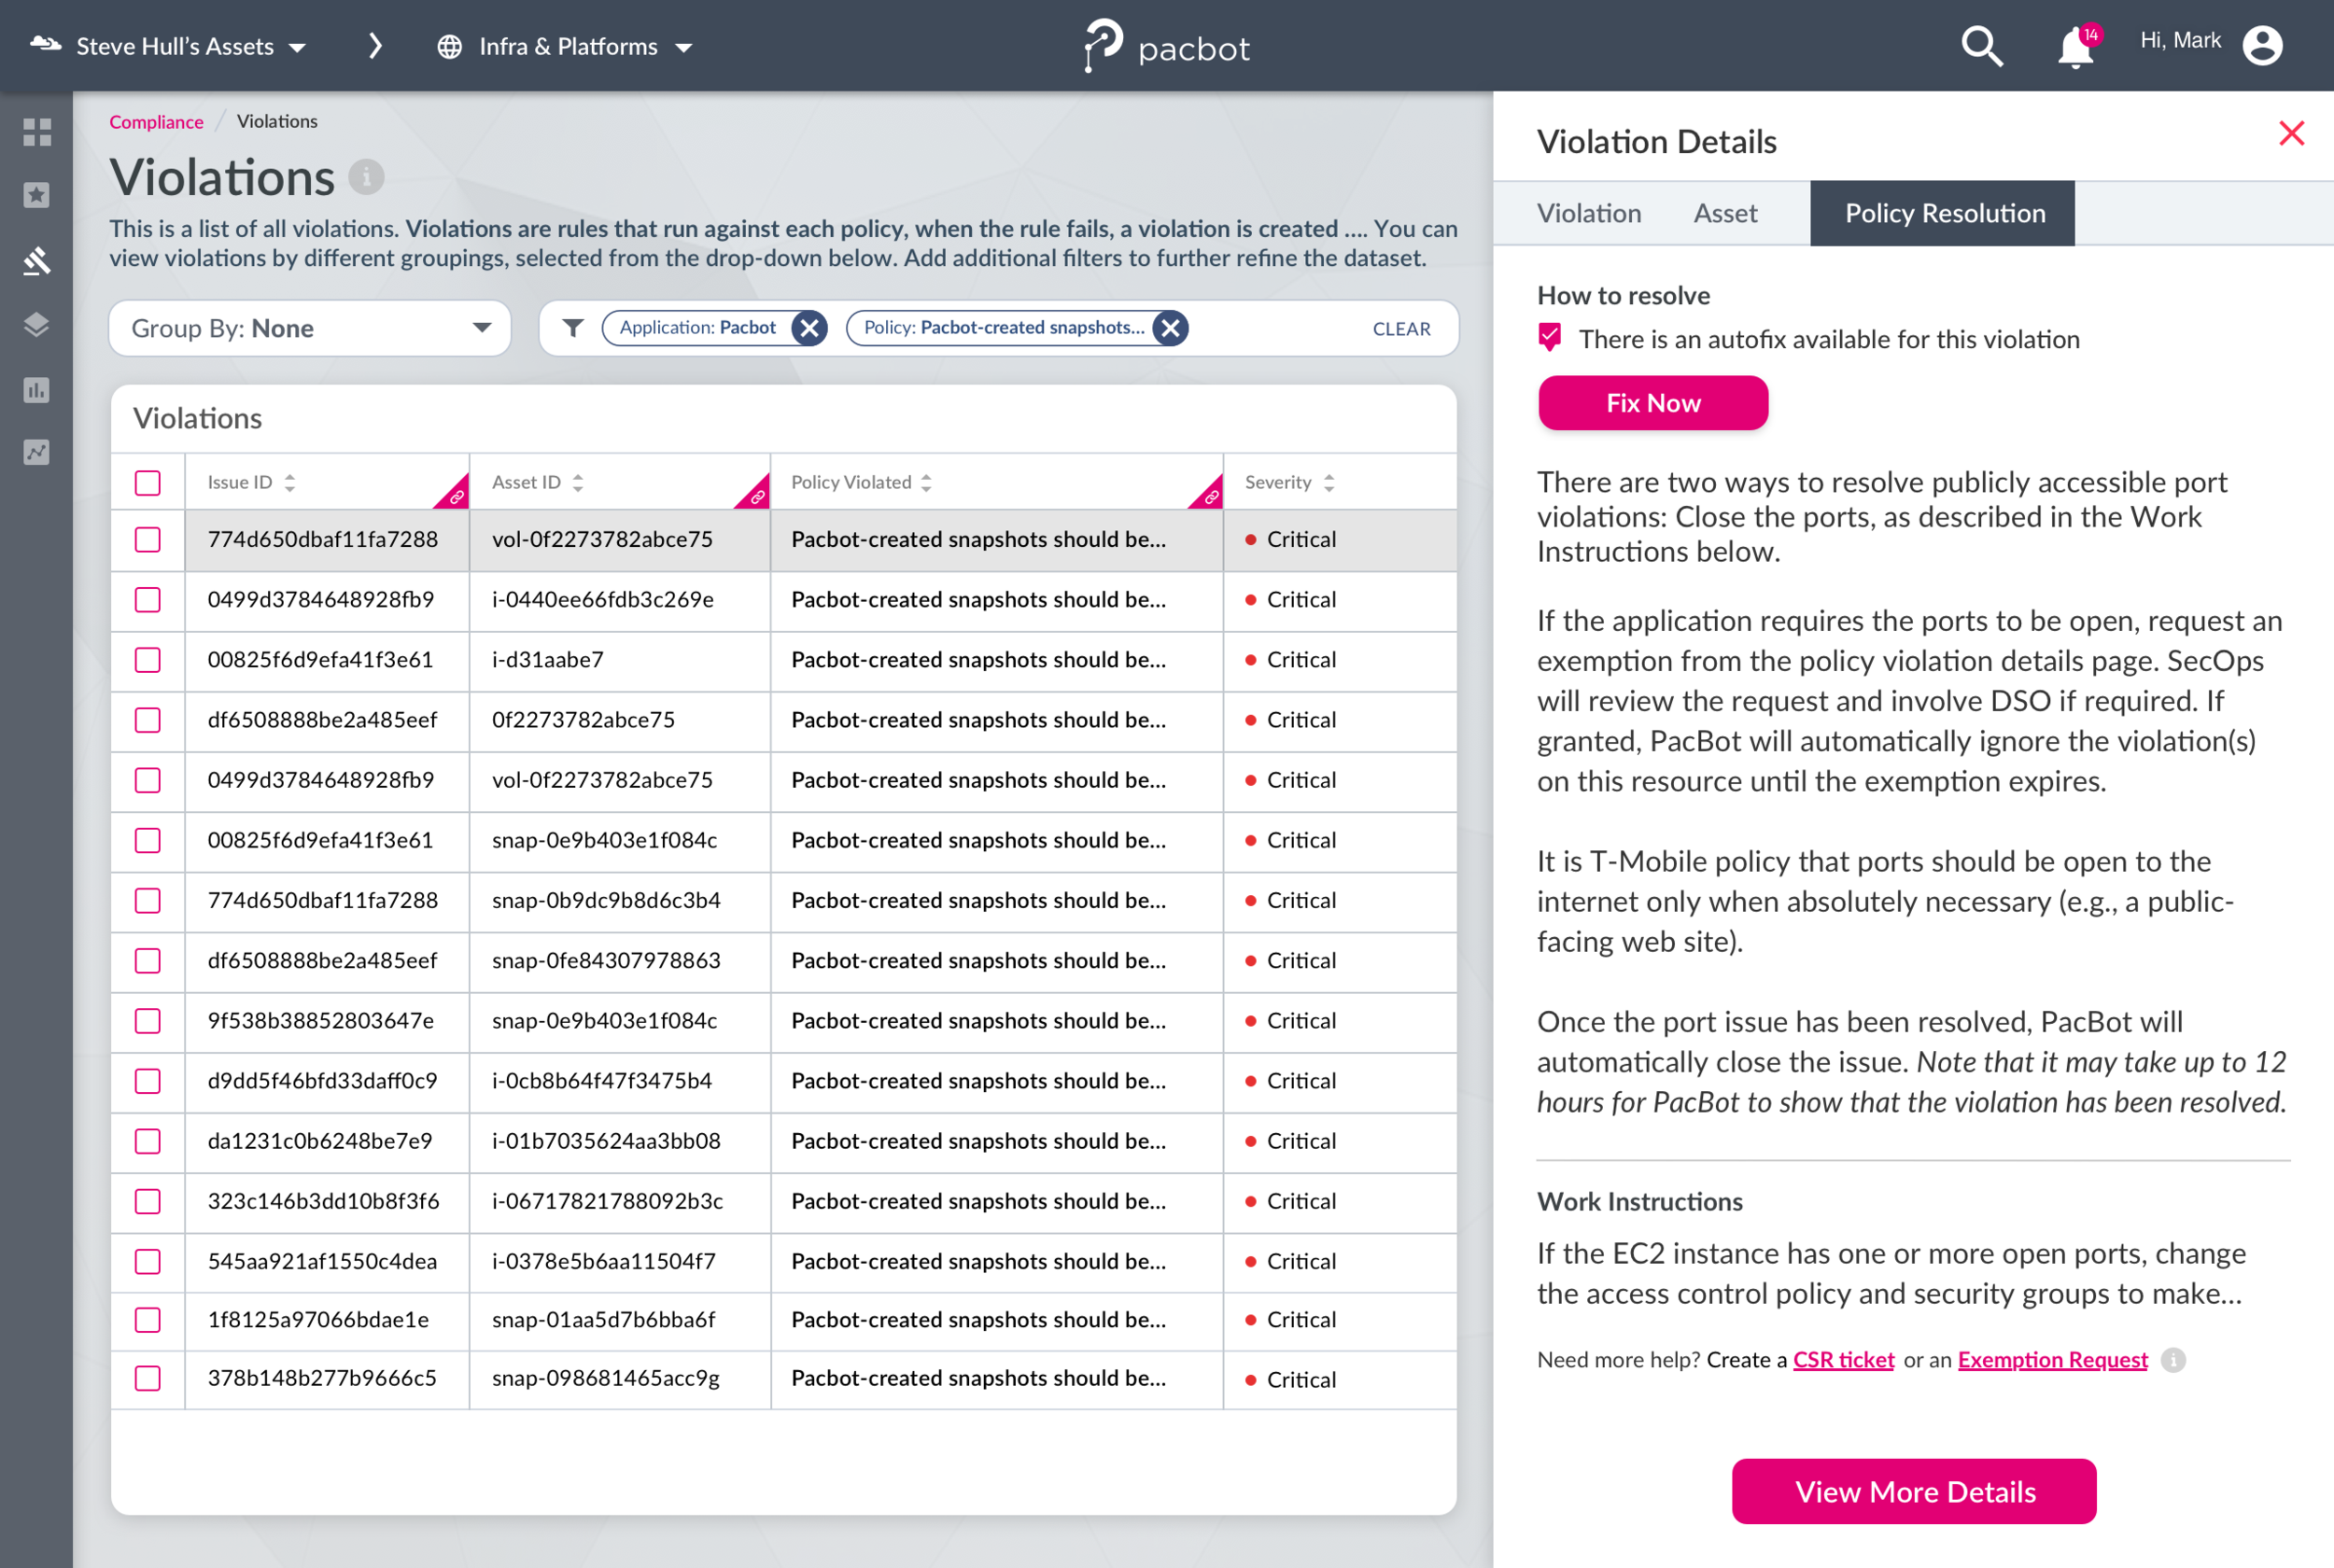Open the dashboard grid icon in sidebar
2334x1568 pixels.
point(37,132)
